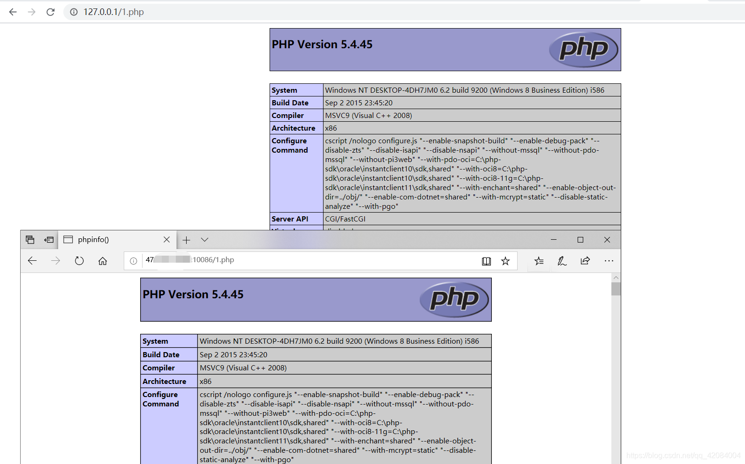Viewport: 745px width, 464px height.
Task: Click the PHP Version 5.4.45 heading in Chrome
Action: 322,44
